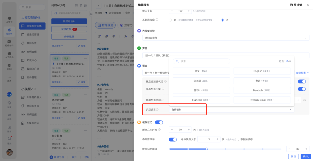Toggle the 缓存记忆 switch
The height and width of the screenshot is (161, 313).
pos(159,122)
